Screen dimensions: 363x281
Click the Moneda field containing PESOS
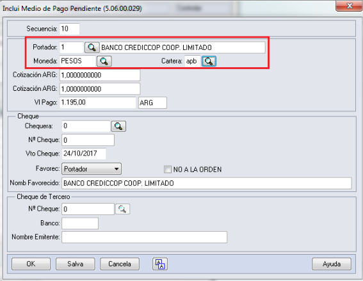click(x=77, y=61)
